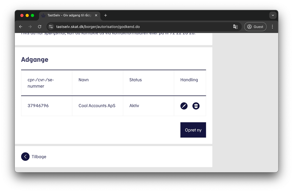The height and width of the screenshot is (192, 293).
Task: Open the Guest profile menu
Action: click(255, 27)
